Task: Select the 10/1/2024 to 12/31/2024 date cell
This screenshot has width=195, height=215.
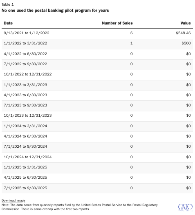Action: pos(28,157)
